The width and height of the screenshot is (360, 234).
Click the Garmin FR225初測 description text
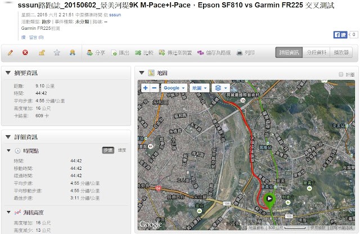40,29
